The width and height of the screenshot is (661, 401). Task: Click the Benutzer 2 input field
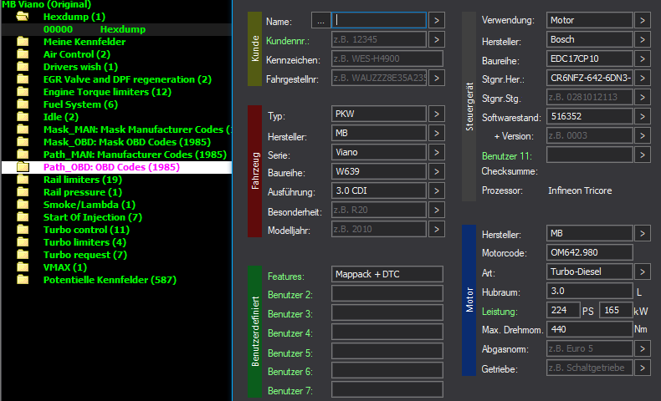pyautogui.click(x=387, y=293)
